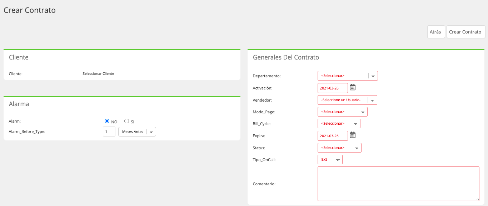Click the Tipo_OnCall: label
This screenshot has width=488, height=206.
(x=264, y=160)
